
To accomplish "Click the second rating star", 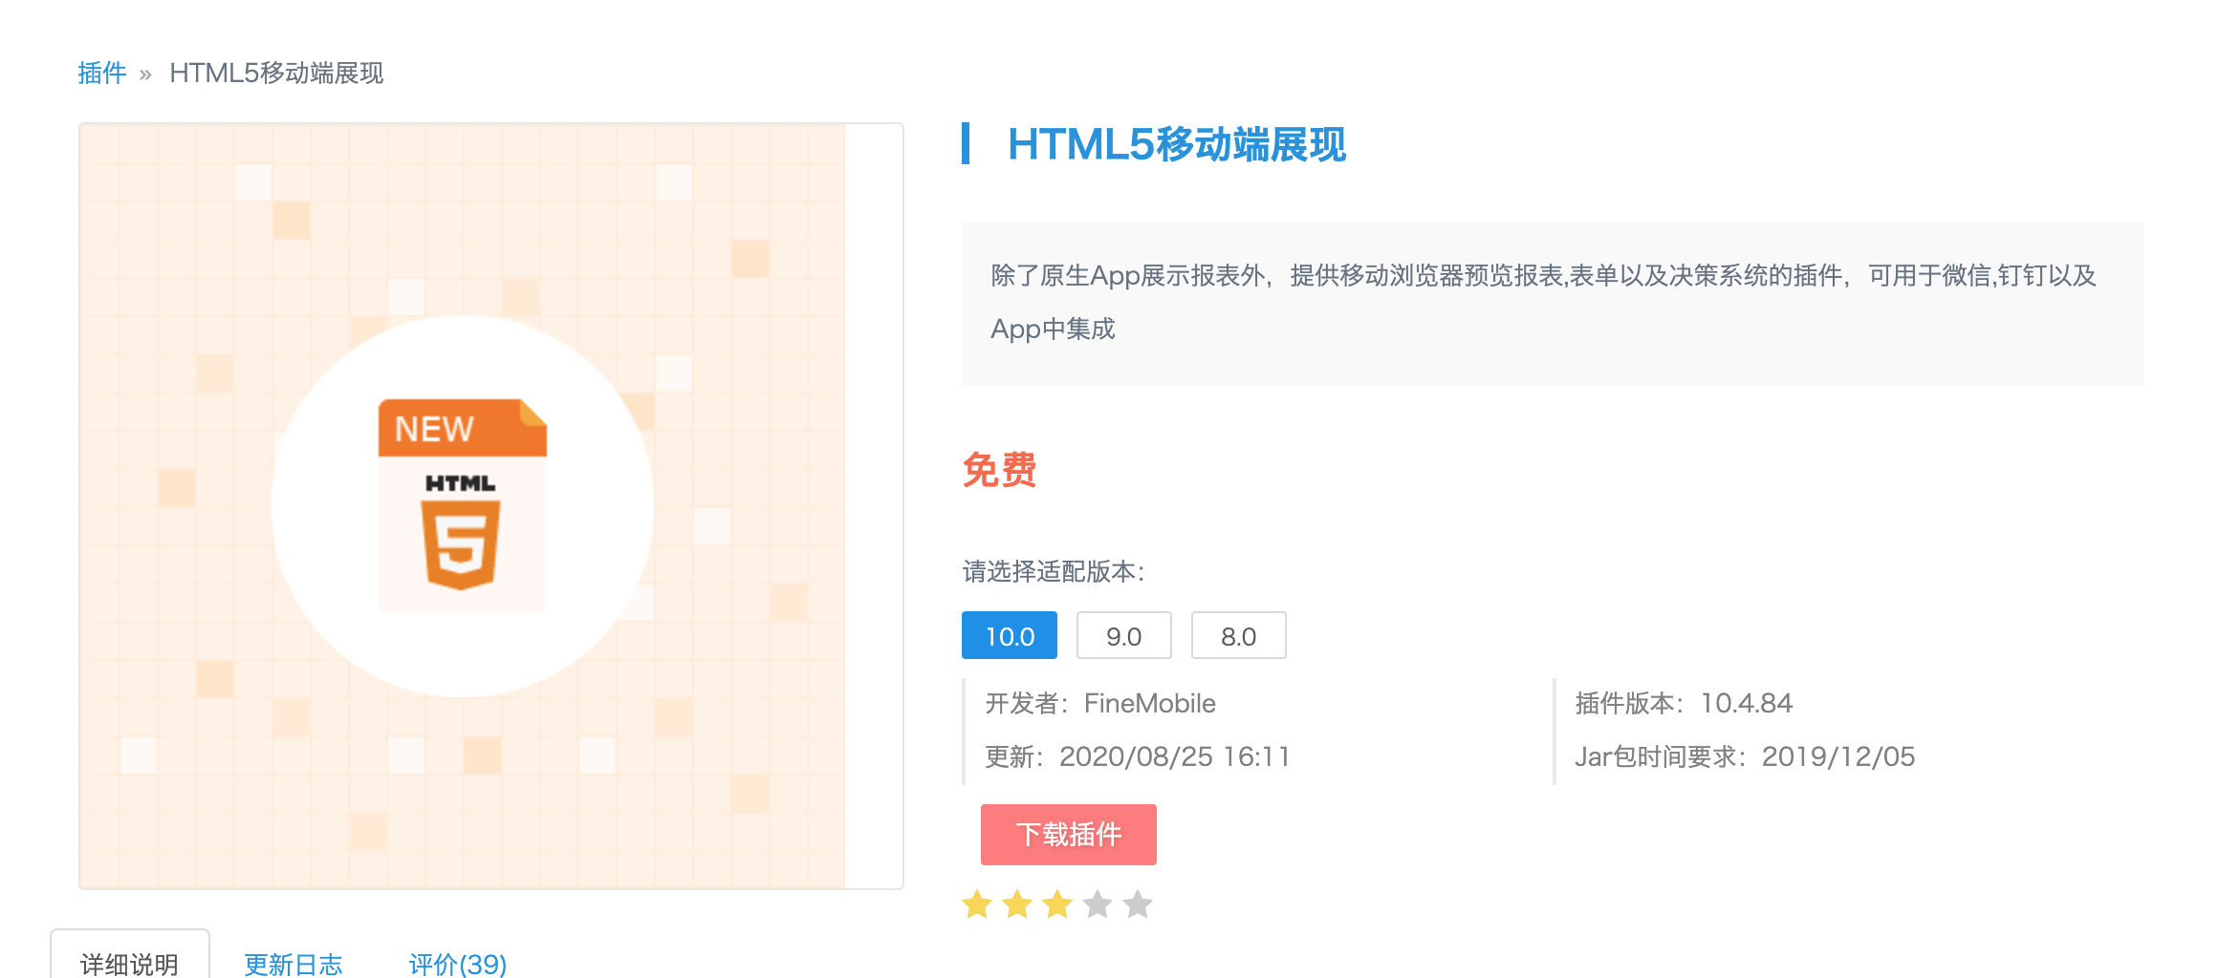I will click(x=1017, y=904).
